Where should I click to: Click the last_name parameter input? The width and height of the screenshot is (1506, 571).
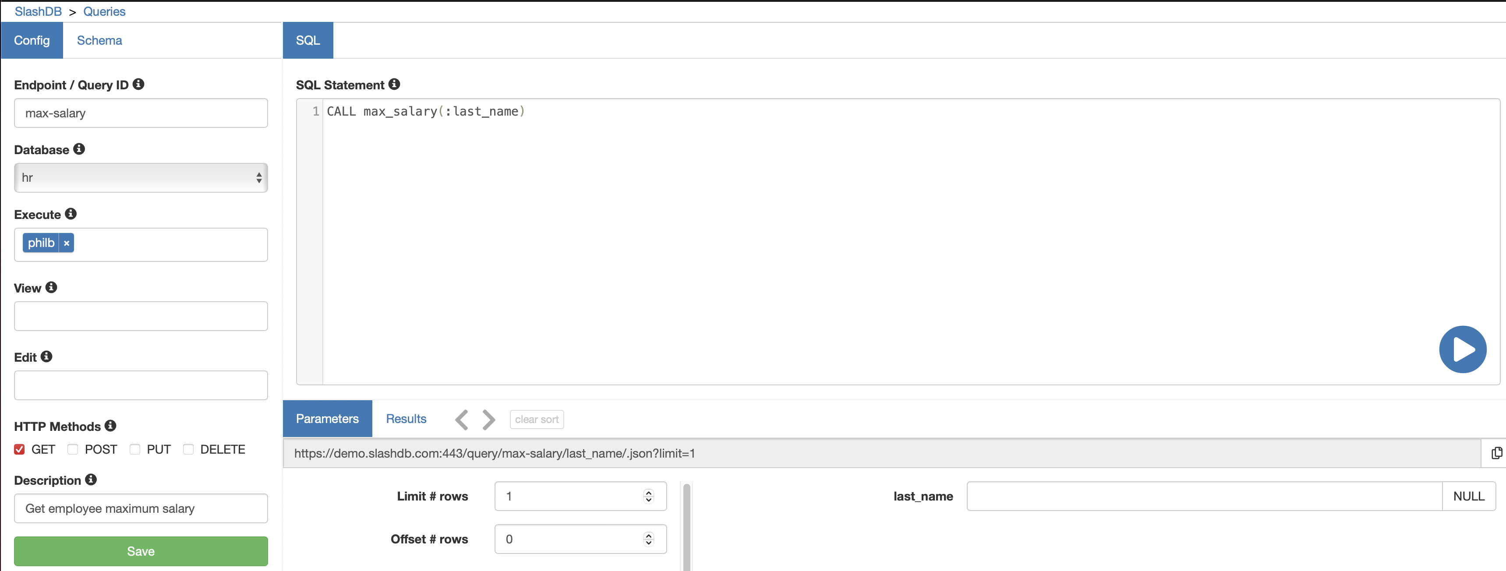[1204, 496]
